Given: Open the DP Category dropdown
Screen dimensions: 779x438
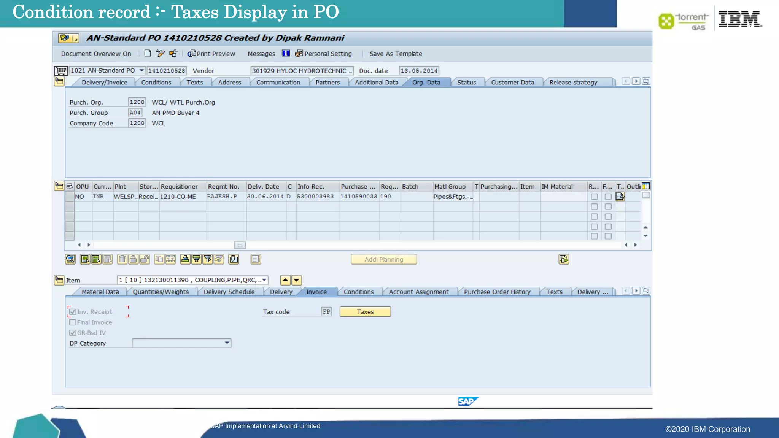Looking at the screenshot, I should [x=227, y=343].
